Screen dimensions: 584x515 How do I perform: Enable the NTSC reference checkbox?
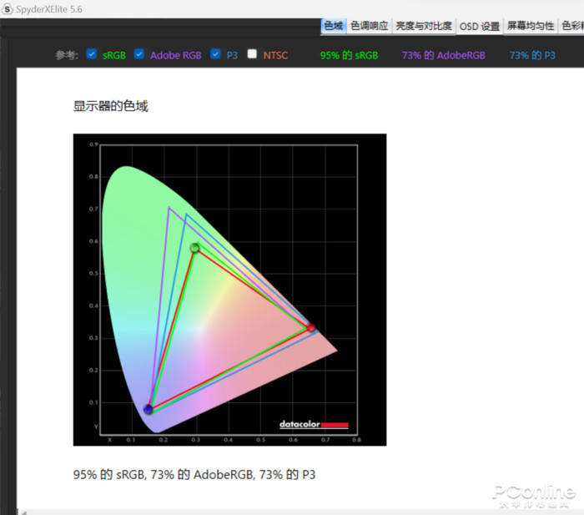point(252,54)
